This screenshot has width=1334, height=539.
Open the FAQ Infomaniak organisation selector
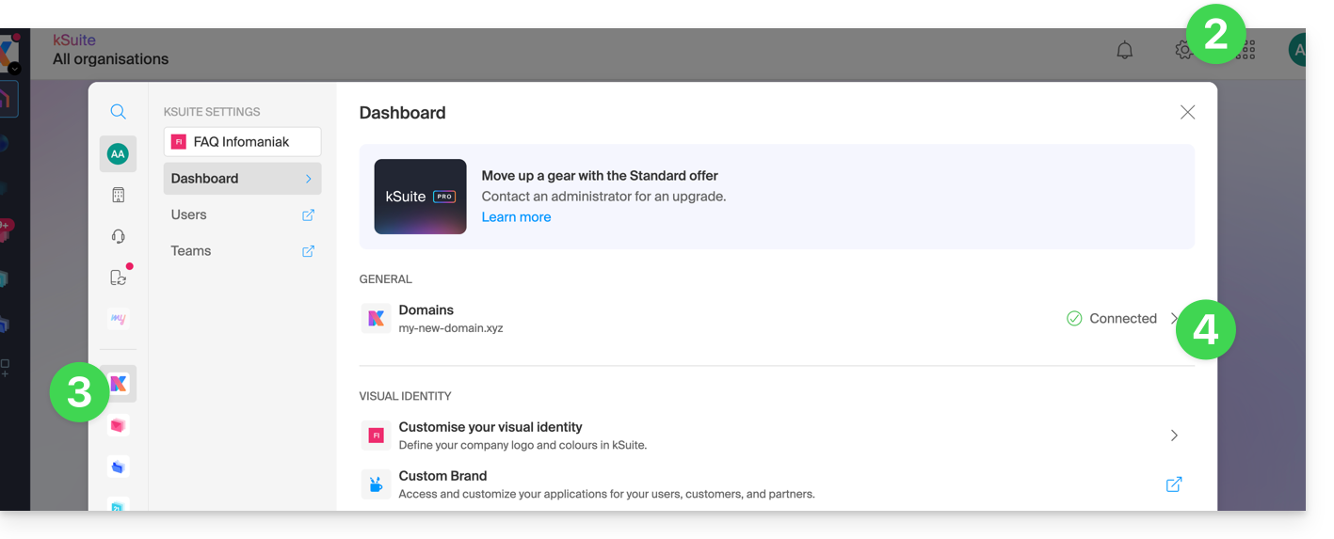pos(242,142)
